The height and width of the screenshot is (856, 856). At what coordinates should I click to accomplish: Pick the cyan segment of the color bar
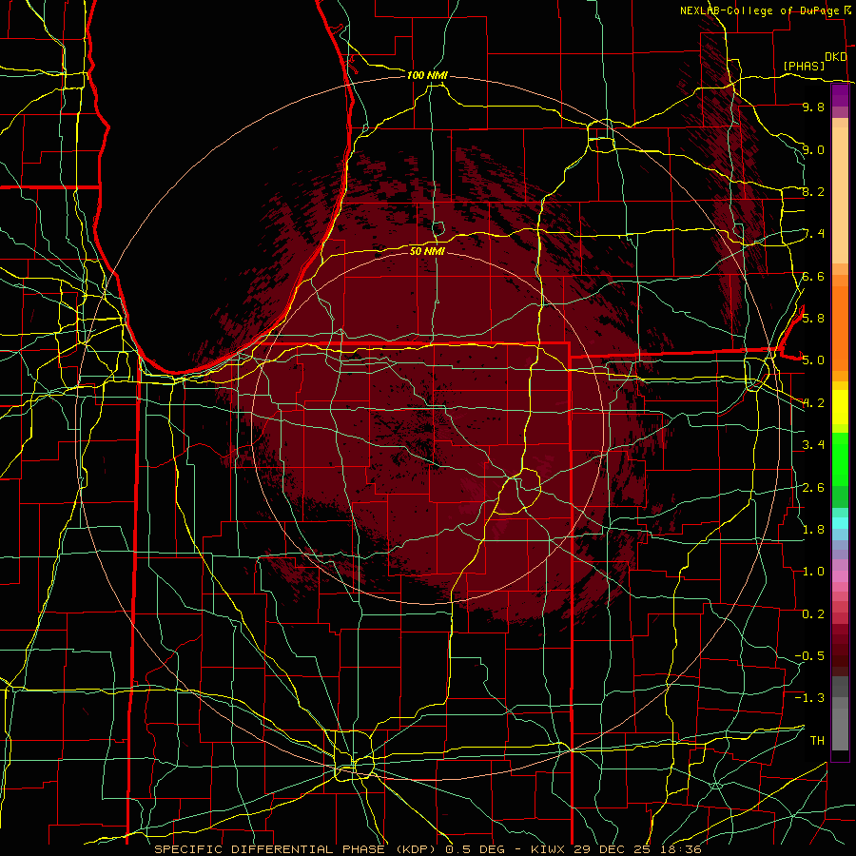(x=840, y=522)
